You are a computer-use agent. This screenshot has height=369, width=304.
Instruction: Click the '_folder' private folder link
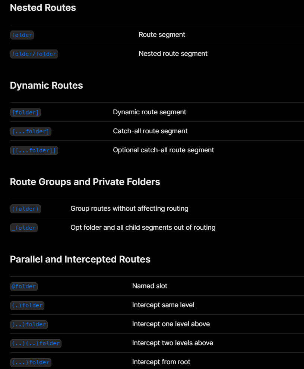tap(24, 228)
